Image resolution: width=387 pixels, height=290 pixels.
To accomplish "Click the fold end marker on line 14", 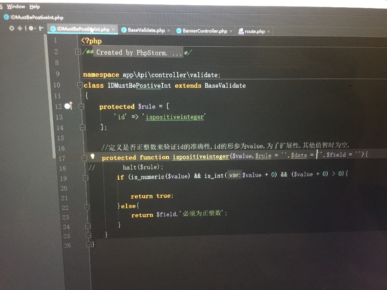I will point(83,127).
